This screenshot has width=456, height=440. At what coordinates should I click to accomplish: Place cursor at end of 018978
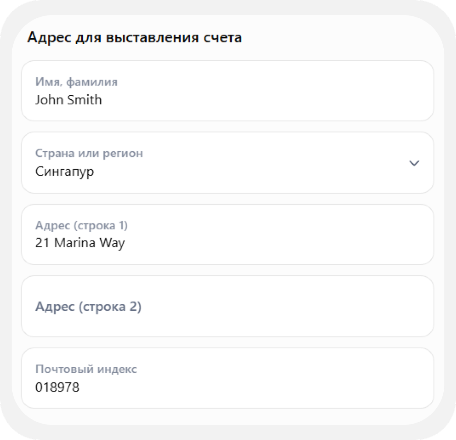[x=80, y=387]
